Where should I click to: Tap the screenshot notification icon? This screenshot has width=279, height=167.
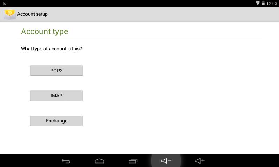[x=5, y=3]
